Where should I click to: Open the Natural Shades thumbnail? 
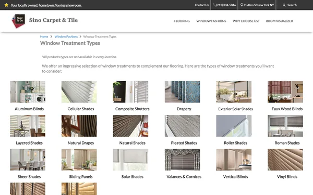coord(130,126)
